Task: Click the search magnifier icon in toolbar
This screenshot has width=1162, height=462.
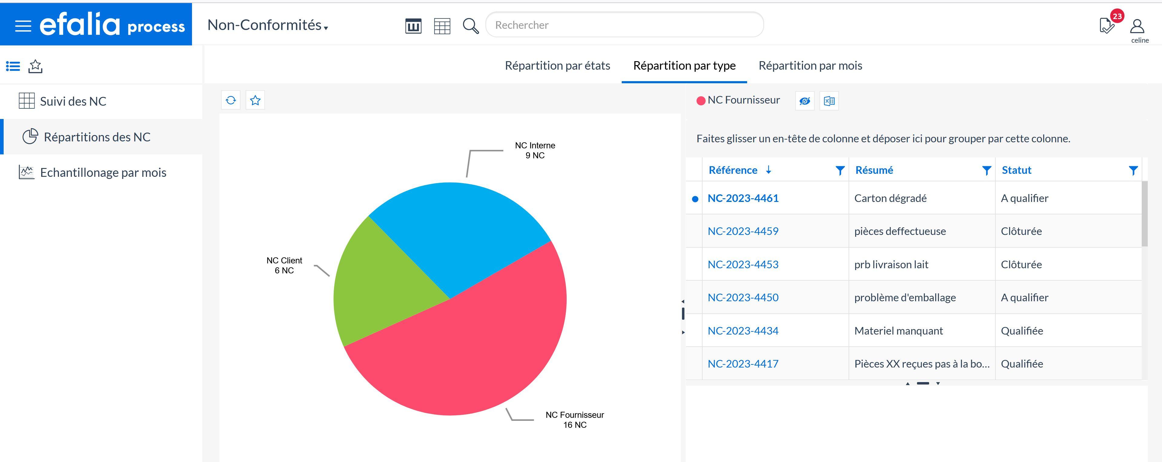Action: pyautogui.click(x=471, y=25)
